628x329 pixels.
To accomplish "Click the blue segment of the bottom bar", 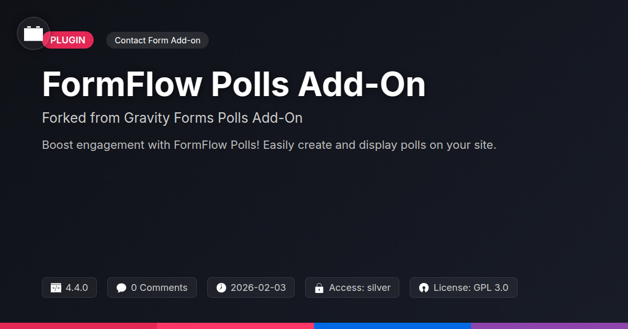I will 392,325.
